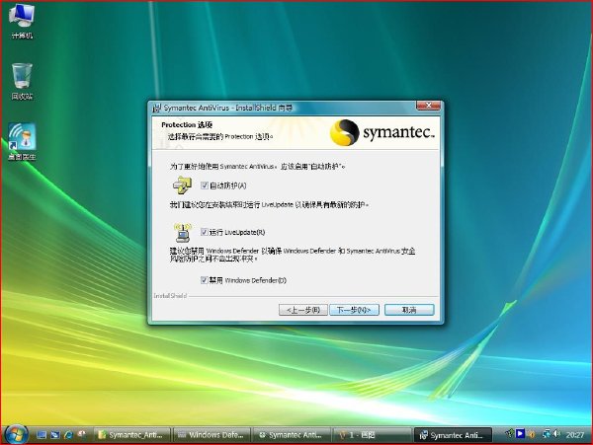Click the network tray icon

pyautogui.click(x=547, y=434)
